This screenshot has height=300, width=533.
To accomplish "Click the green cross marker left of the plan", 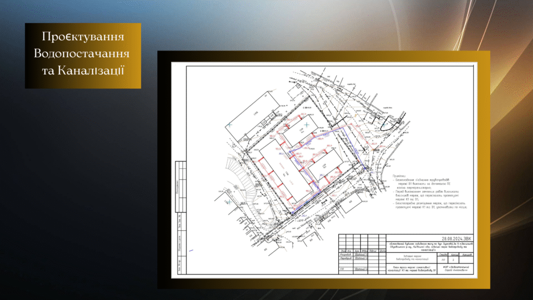I will click(229, 123).
